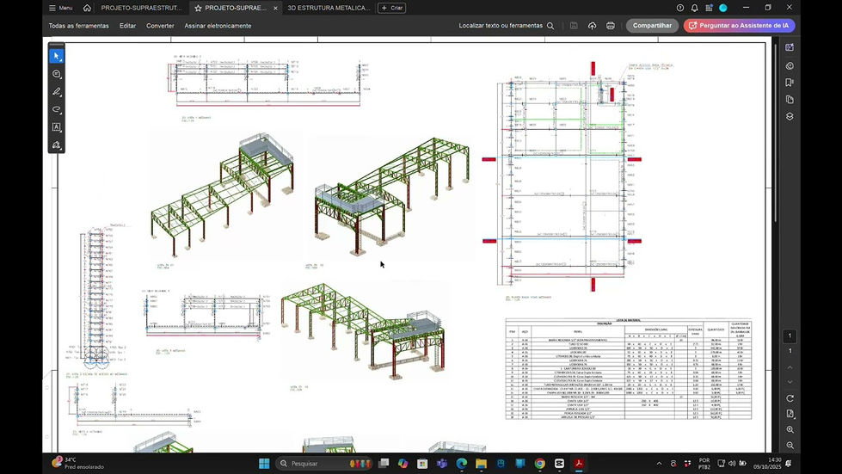The height and width of the screenshot is (474, 842).
Task: Choose the add comment tool
Action: pos(57,74)
